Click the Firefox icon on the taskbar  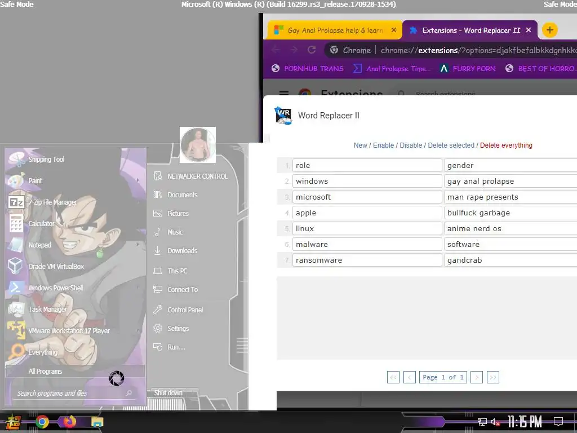(69, 422)
